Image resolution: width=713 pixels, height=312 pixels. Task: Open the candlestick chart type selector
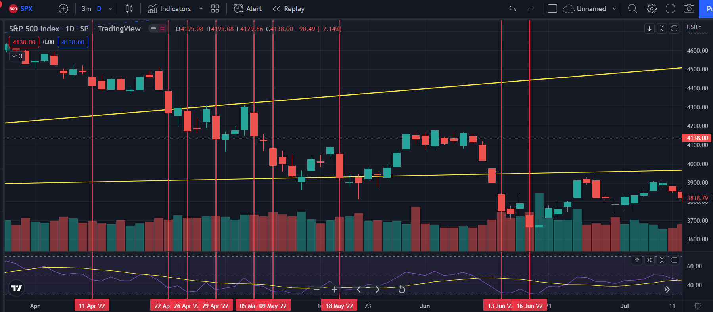[x=129, y=9]
